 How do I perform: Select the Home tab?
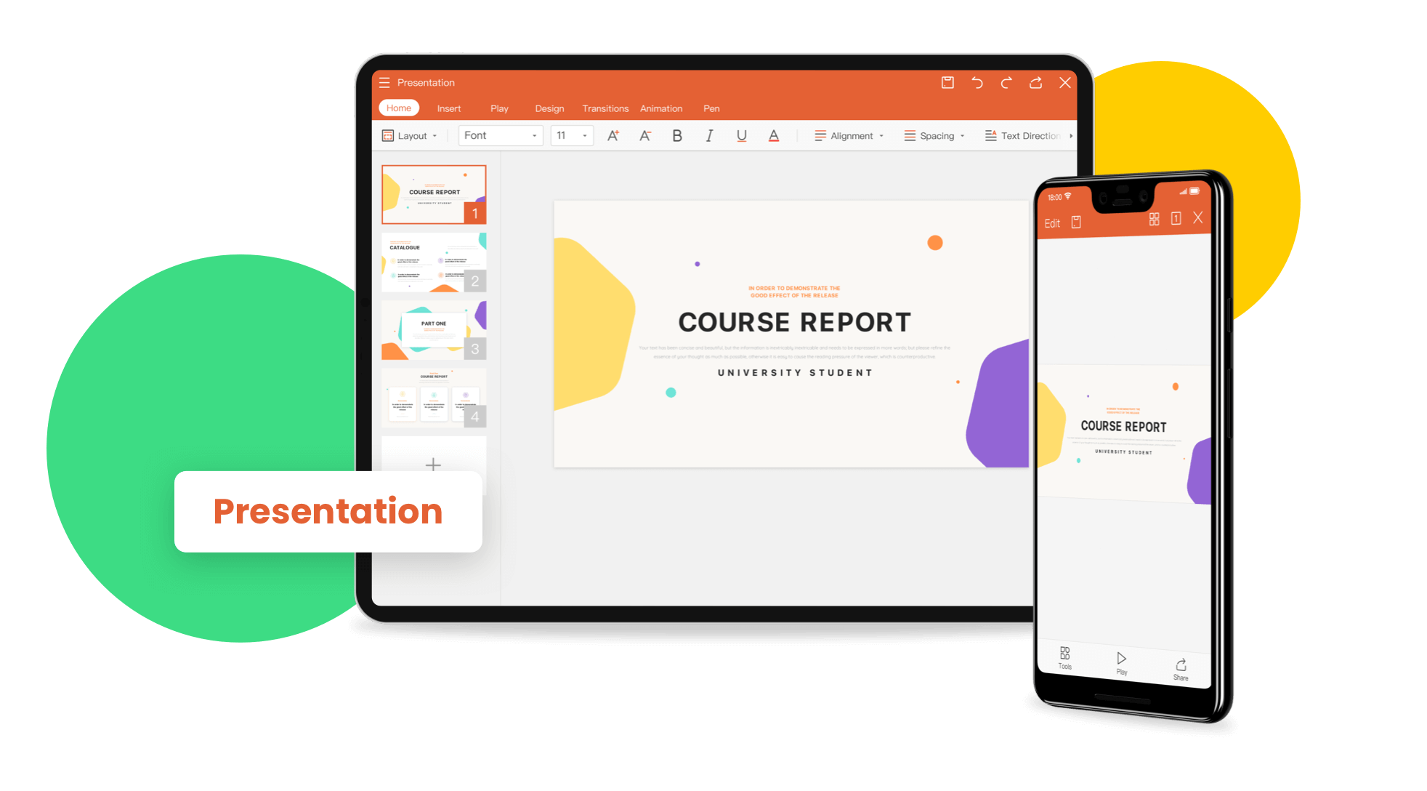tap(398, 109)
